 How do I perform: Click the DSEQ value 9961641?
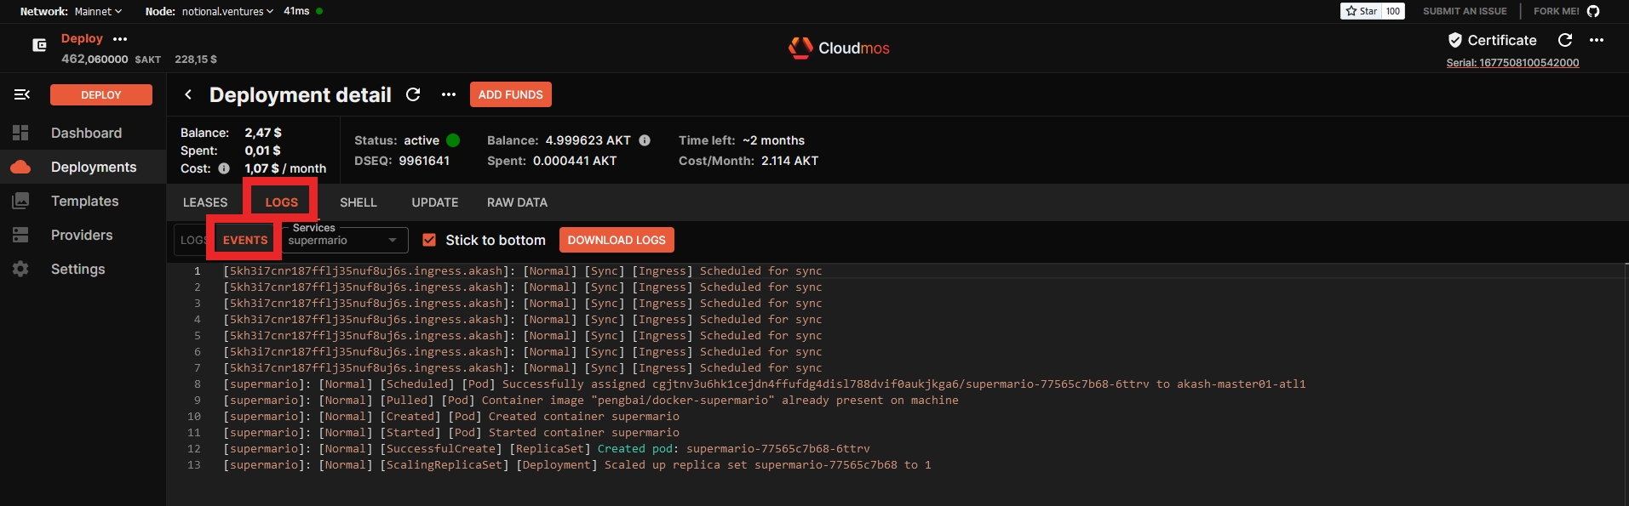[x=424, y=161]
